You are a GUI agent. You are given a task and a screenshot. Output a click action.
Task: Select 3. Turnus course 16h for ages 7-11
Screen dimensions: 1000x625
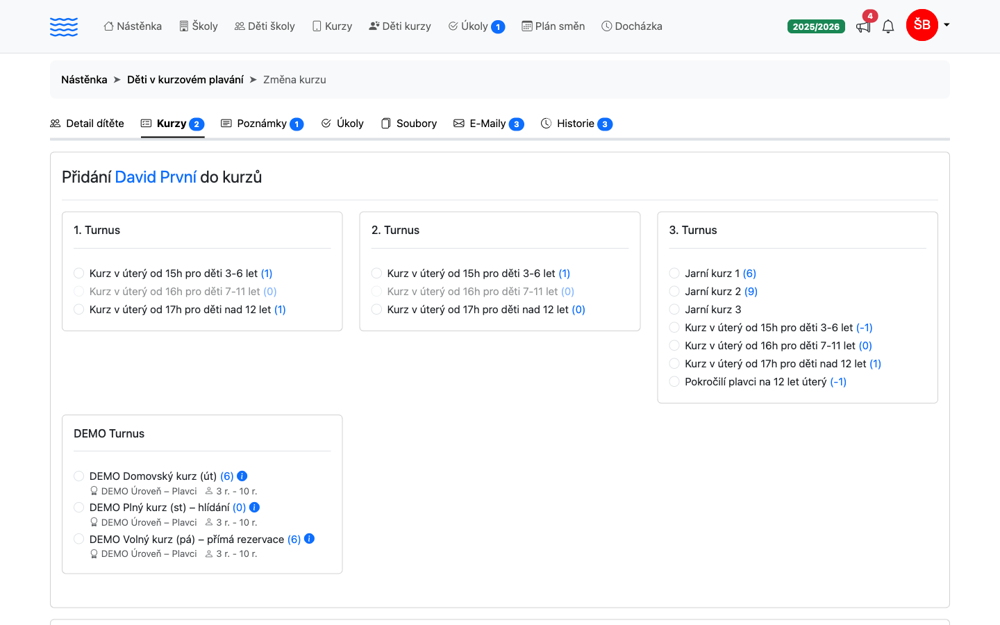click(x=674, y=346)
